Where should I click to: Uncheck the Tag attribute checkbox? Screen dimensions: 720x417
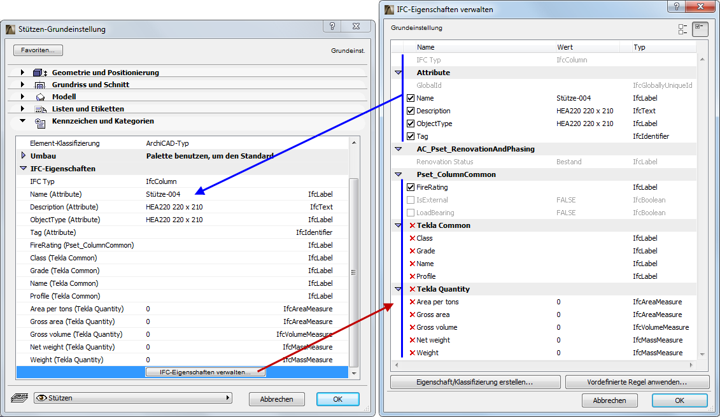[x=411, y=136]
